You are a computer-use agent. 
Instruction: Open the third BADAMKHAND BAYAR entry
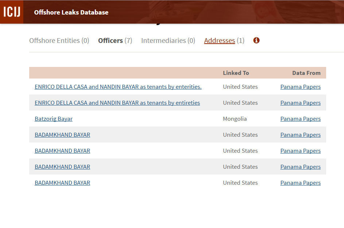[x=62, y=167]
